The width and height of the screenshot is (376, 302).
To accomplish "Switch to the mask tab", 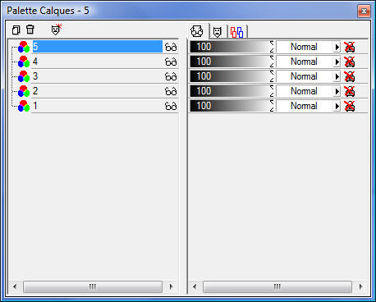I will [218, 32].
